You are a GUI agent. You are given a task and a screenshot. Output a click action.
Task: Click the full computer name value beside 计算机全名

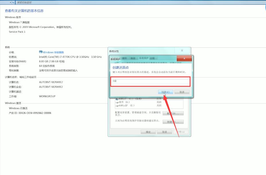pyautogui.click(x=51, y=87)
